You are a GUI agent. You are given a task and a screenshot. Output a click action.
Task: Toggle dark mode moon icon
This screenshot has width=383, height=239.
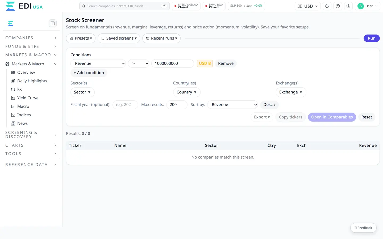[327, 6]
